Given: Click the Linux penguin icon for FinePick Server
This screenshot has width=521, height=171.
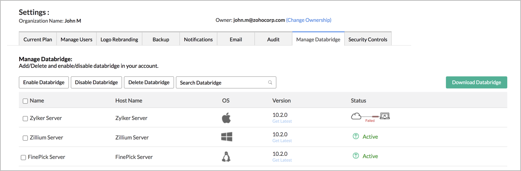Looking at the screenshot, I should click(x=226, y=157).
